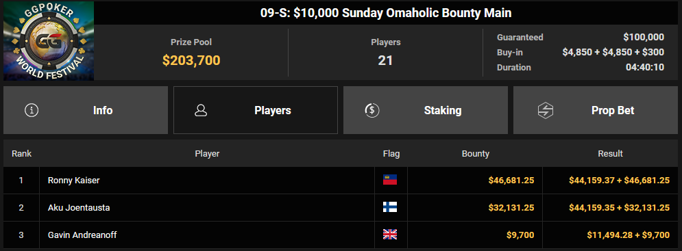The width and height of the screenshot is (682, 251).
Task: Click the $203,700 prize pool amount
Action: [x=191, y=60]
